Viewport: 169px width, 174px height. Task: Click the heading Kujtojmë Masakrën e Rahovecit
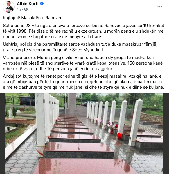point(34,18)
